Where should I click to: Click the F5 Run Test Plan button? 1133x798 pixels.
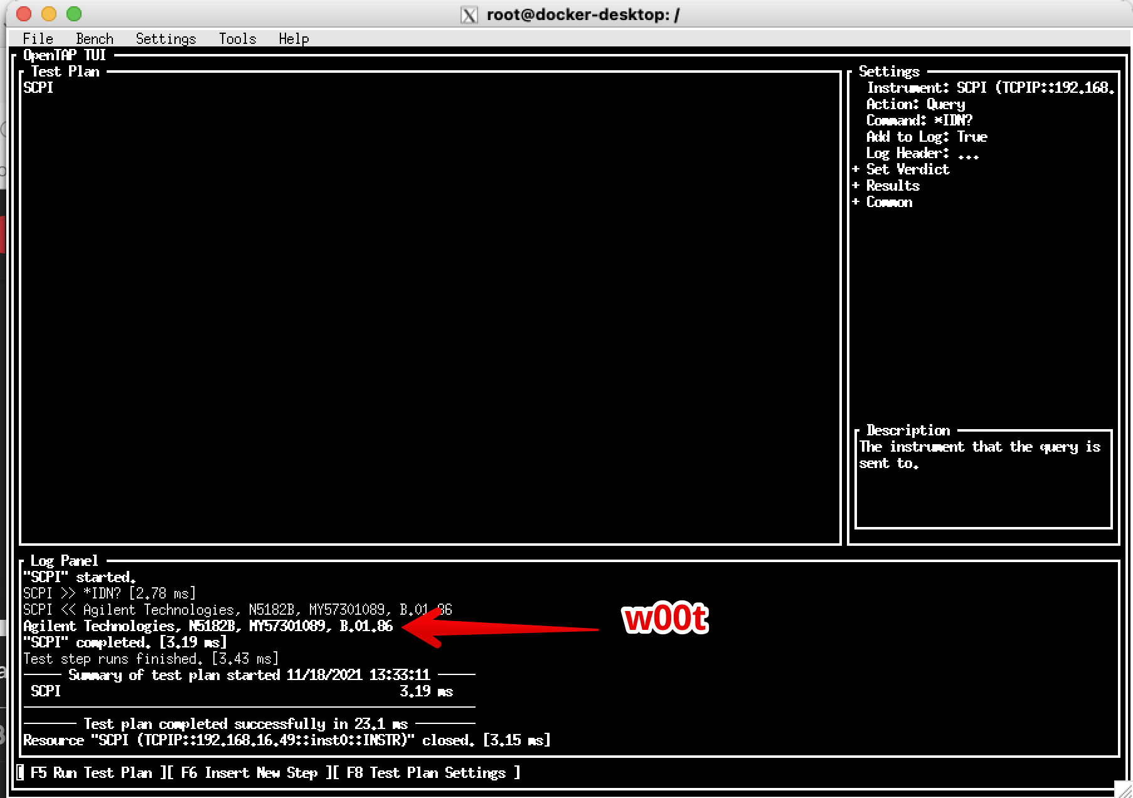(x=91, y=773)
